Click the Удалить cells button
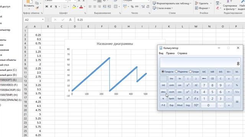The image size is (245, 137). coord(202,3)
